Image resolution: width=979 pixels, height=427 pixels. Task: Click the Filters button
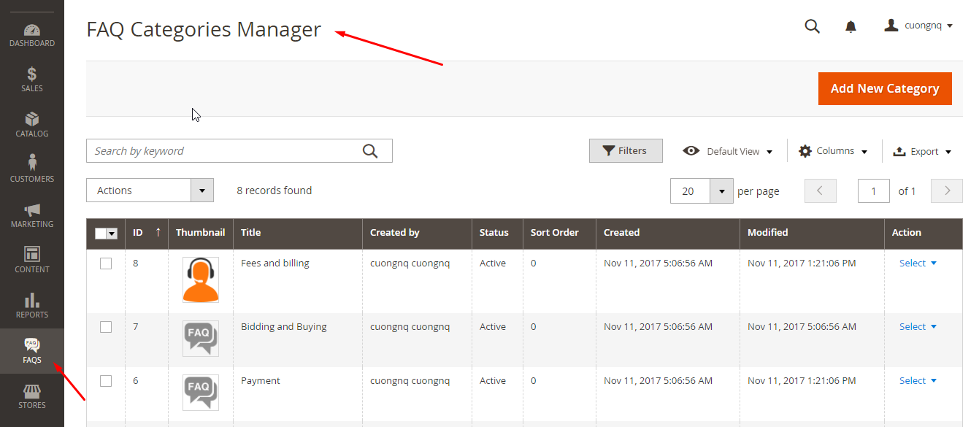[x=626, y=151]
